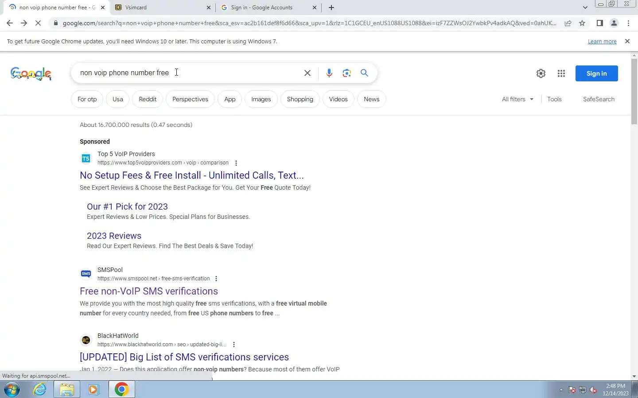Image resolution: width=638 pixels, height=398 pixels.
Task: Click the blue Sign in button
Action: click(x=596, y=73)
